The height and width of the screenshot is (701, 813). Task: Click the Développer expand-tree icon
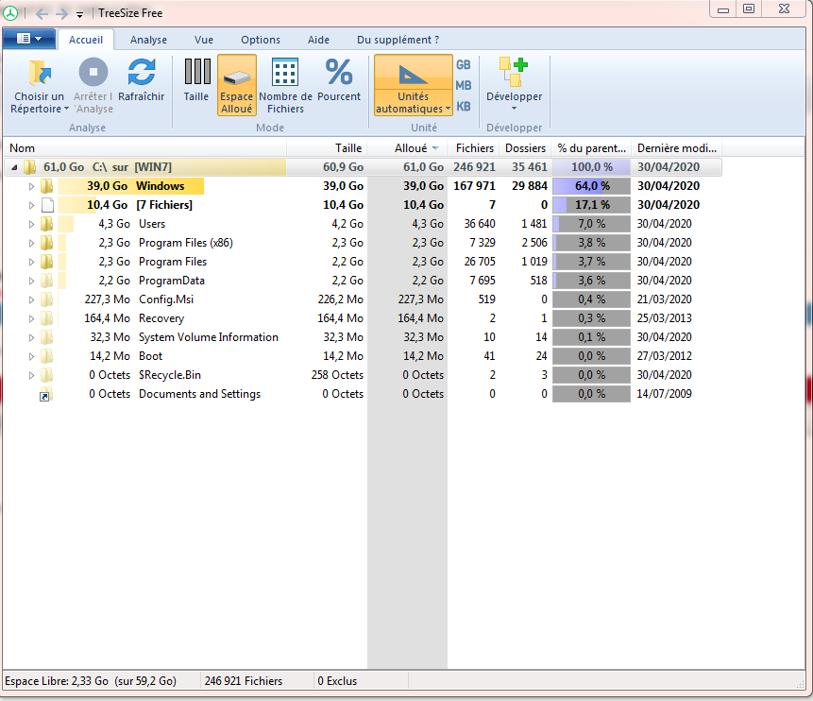pyautogui.click(x=514, y=72)
